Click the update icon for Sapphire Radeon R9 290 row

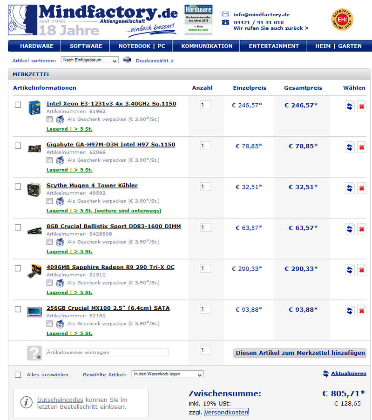[350, 270]
